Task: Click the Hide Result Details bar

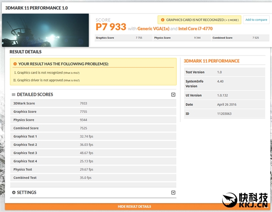Action: pyautogui.click(x=134, y=207)
